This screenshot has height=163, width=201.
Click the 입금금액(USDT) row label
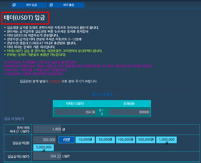[x=18, y=156]
